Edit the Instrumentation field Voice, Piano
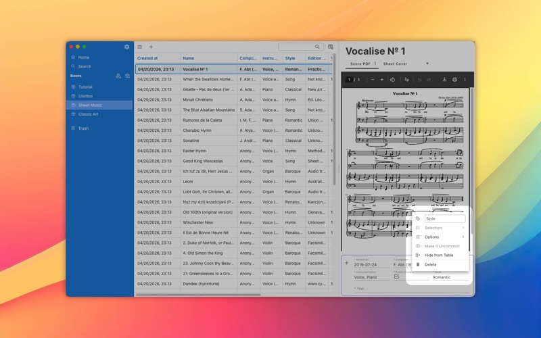Image resolution: width=541 pixels, height=338 pixels. click(x=371, y=277)
